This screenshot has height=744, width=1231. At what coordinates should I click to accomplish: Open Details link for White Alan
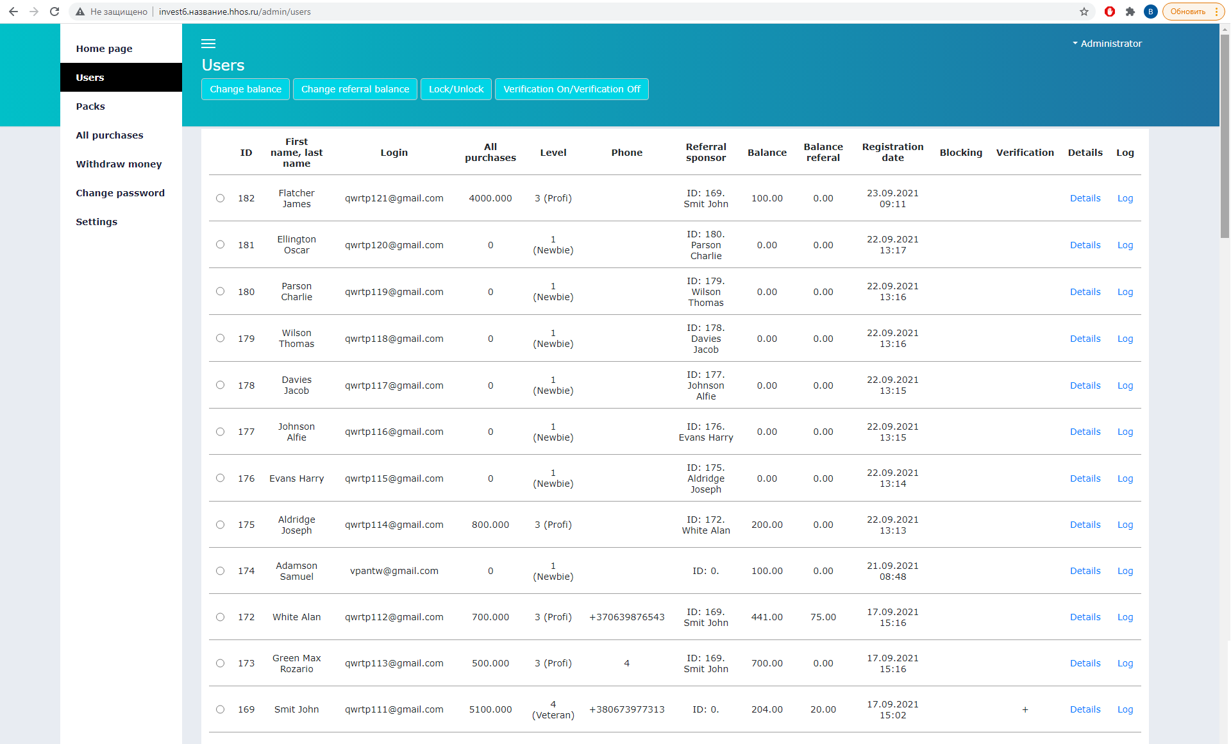[x=1085, y=617]
